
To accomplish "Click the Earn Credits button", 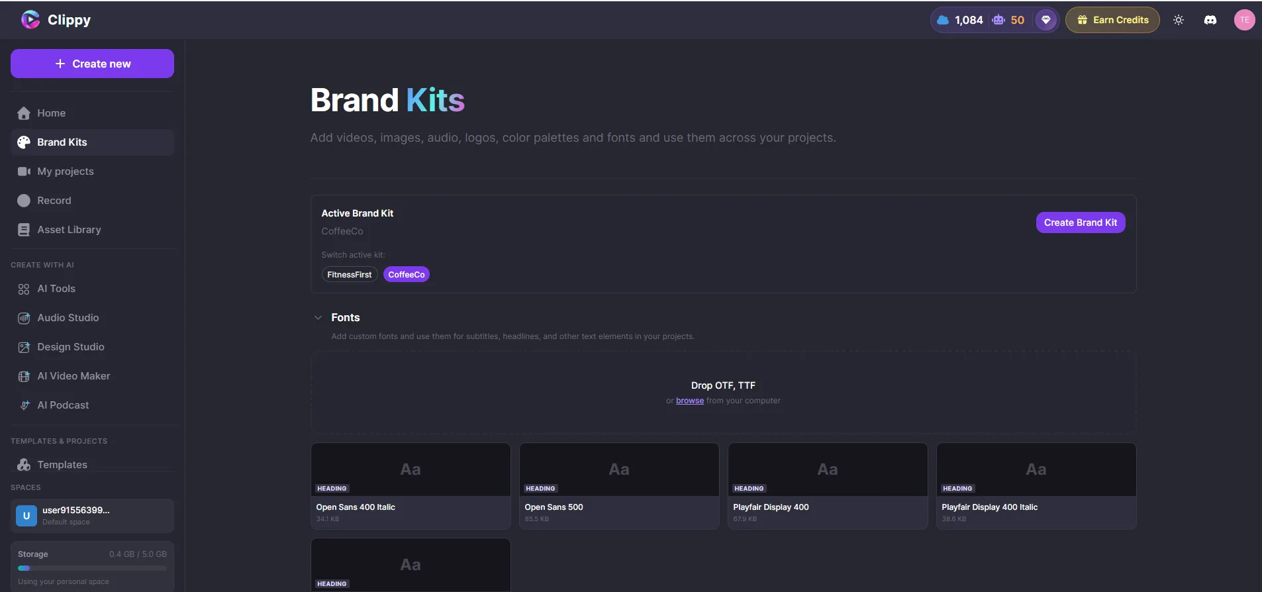I will coord(1112,20).
